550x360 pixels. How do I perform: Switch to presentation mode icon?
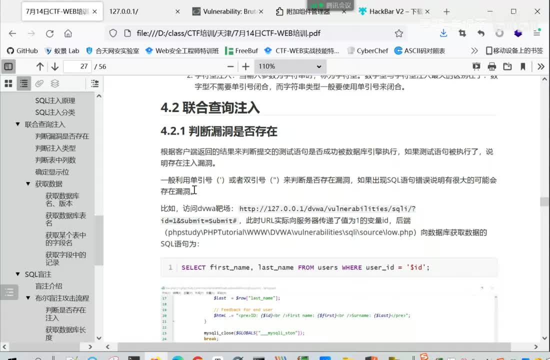tap(476, 66)
